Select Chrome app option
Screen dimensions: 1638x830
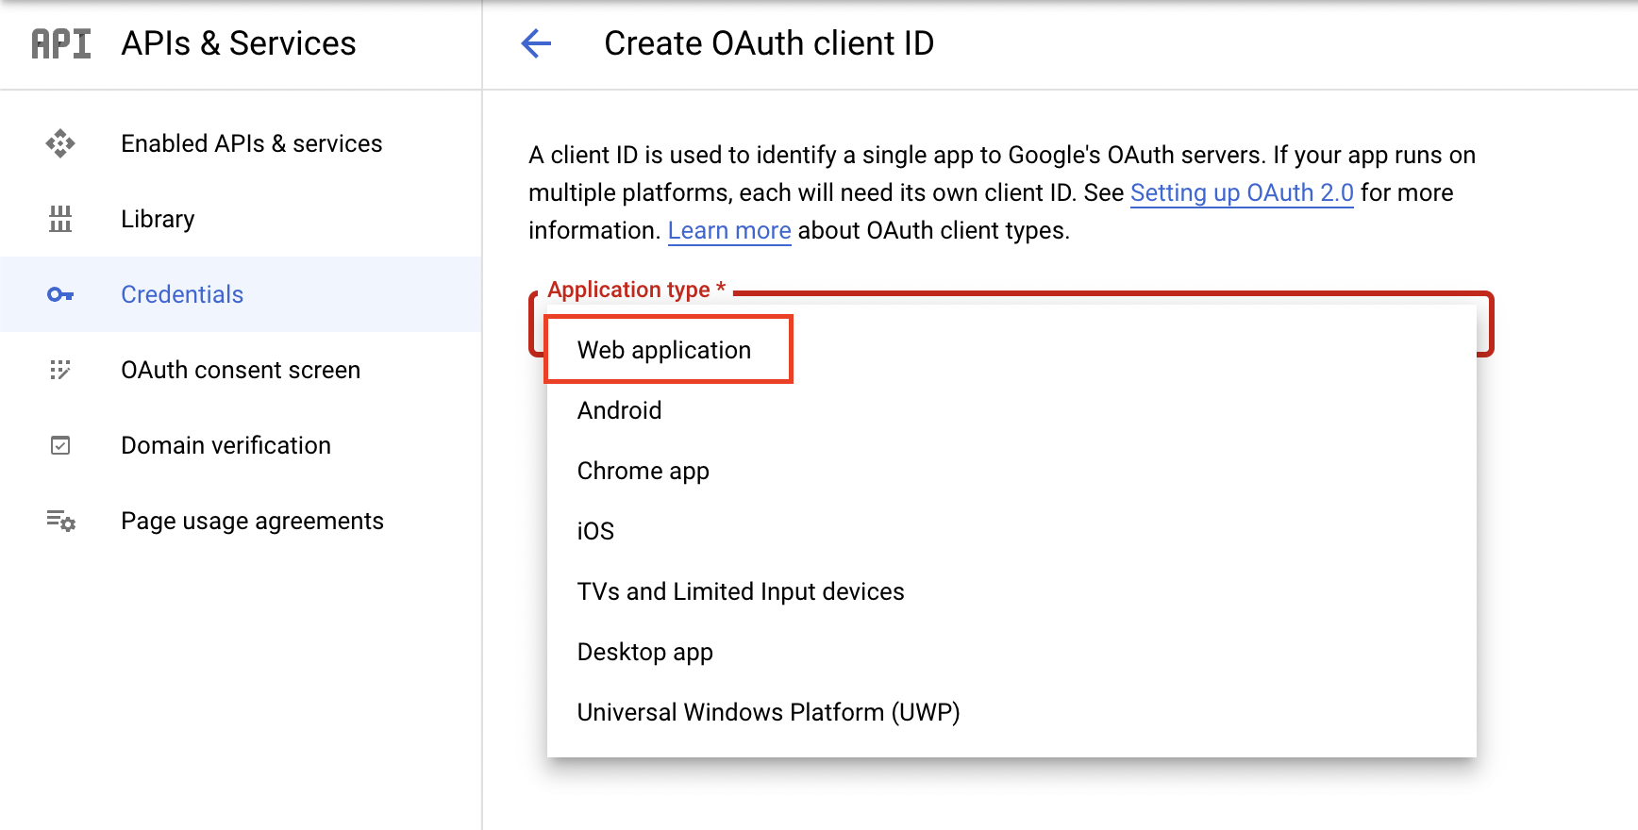coord(1011,471)
